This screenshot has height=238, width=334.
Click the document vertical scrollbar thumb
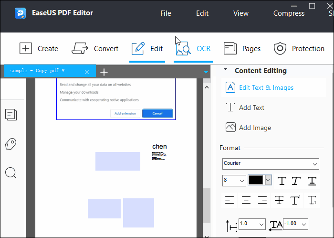point(207,206)
